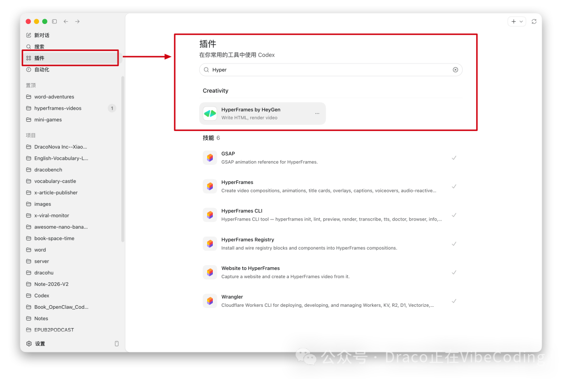Select the HyperFrames skill row
Viewport: 562px width, 379px height.
[x=331, y=187]
